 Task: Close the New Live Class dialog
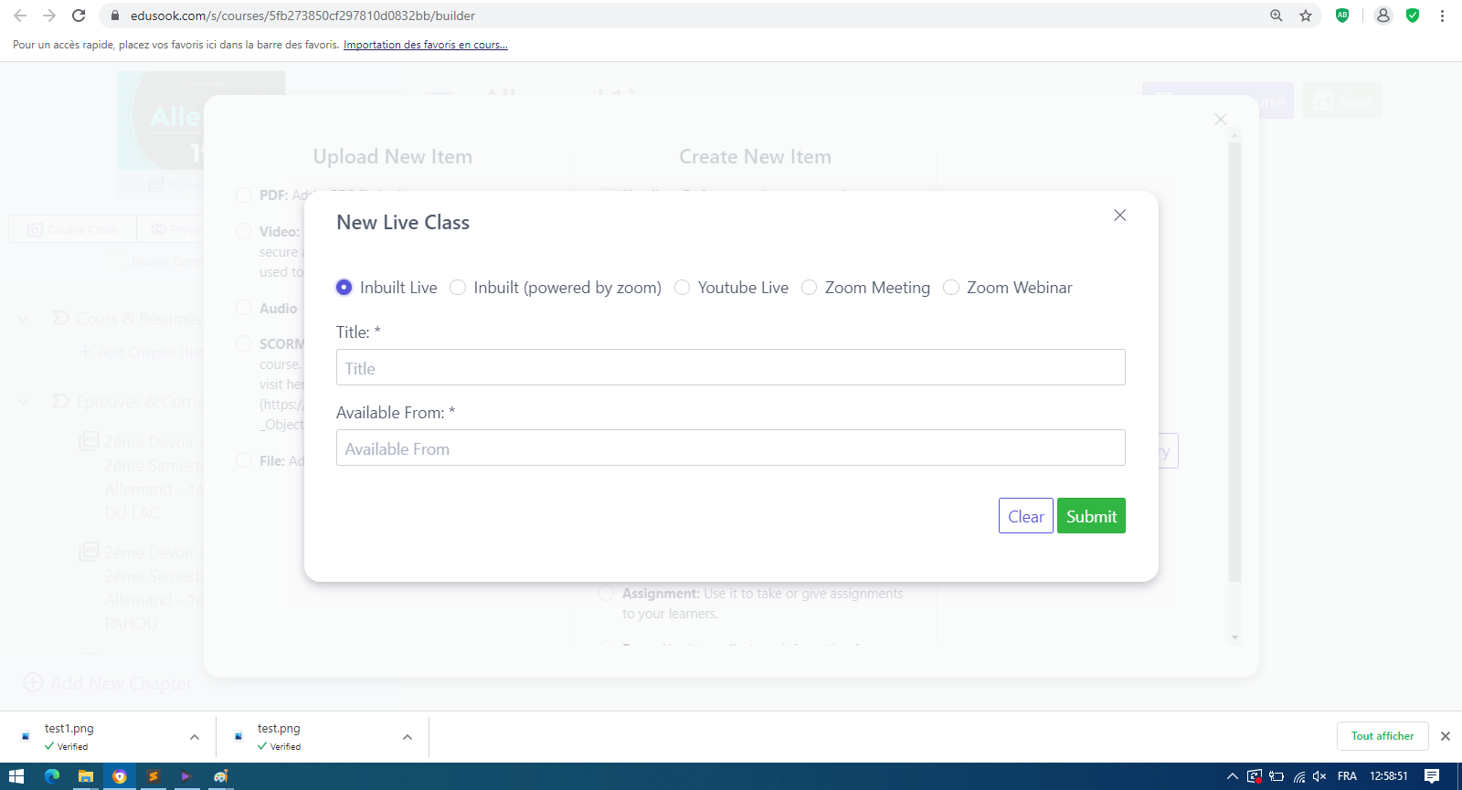[1119, 216]
